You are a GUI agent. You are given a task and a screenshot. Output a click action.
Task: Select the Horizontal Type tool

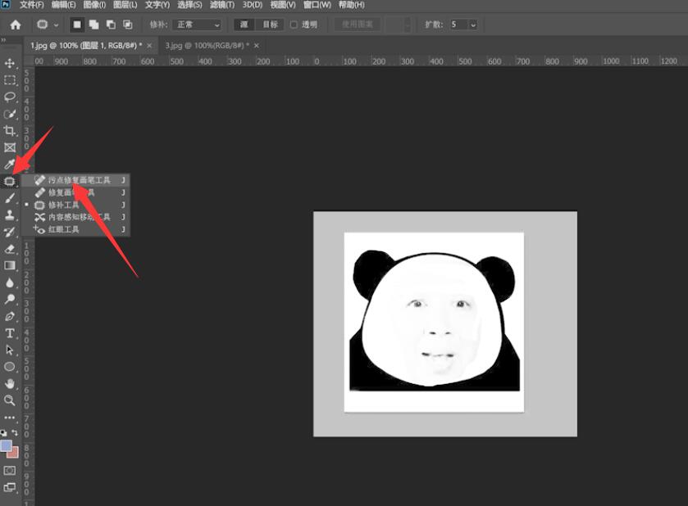click(x=10, y=333)
